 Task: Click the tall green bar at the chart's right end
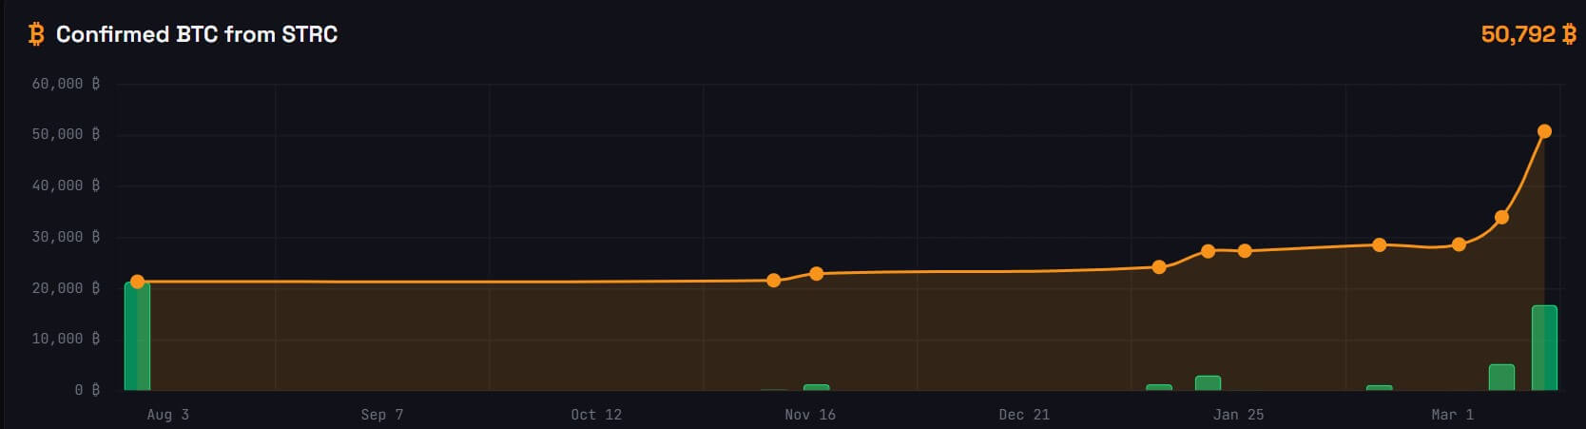tap(1544, 348)
